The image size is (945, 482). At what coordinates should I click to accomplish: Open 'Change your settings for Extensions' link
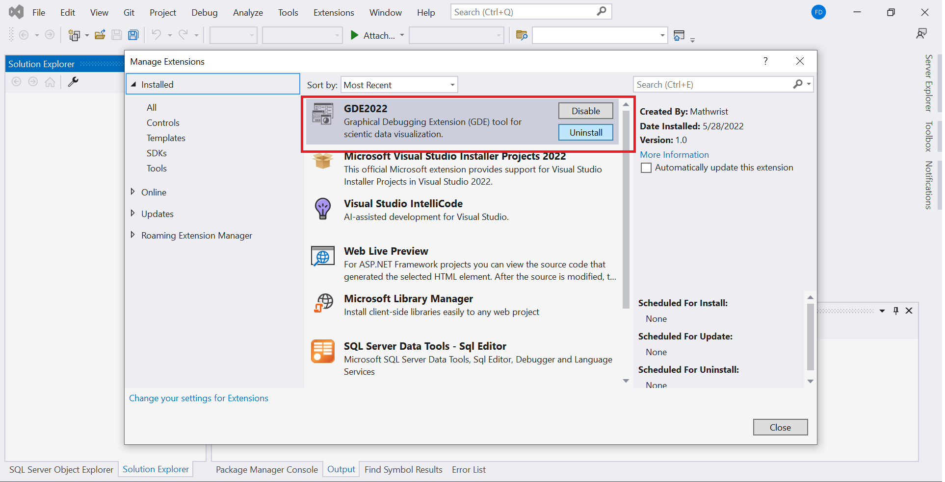click(199, 398)
